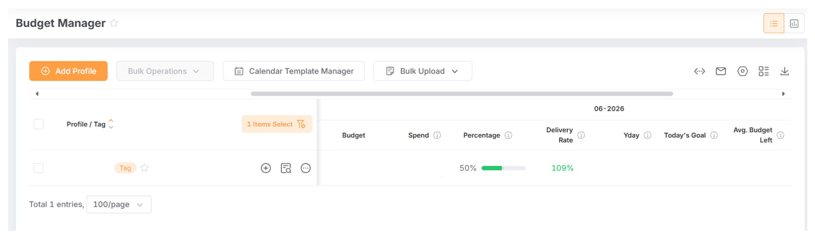815x232 pixels.
Task: Open the email report icon
Action: [721, 71]
